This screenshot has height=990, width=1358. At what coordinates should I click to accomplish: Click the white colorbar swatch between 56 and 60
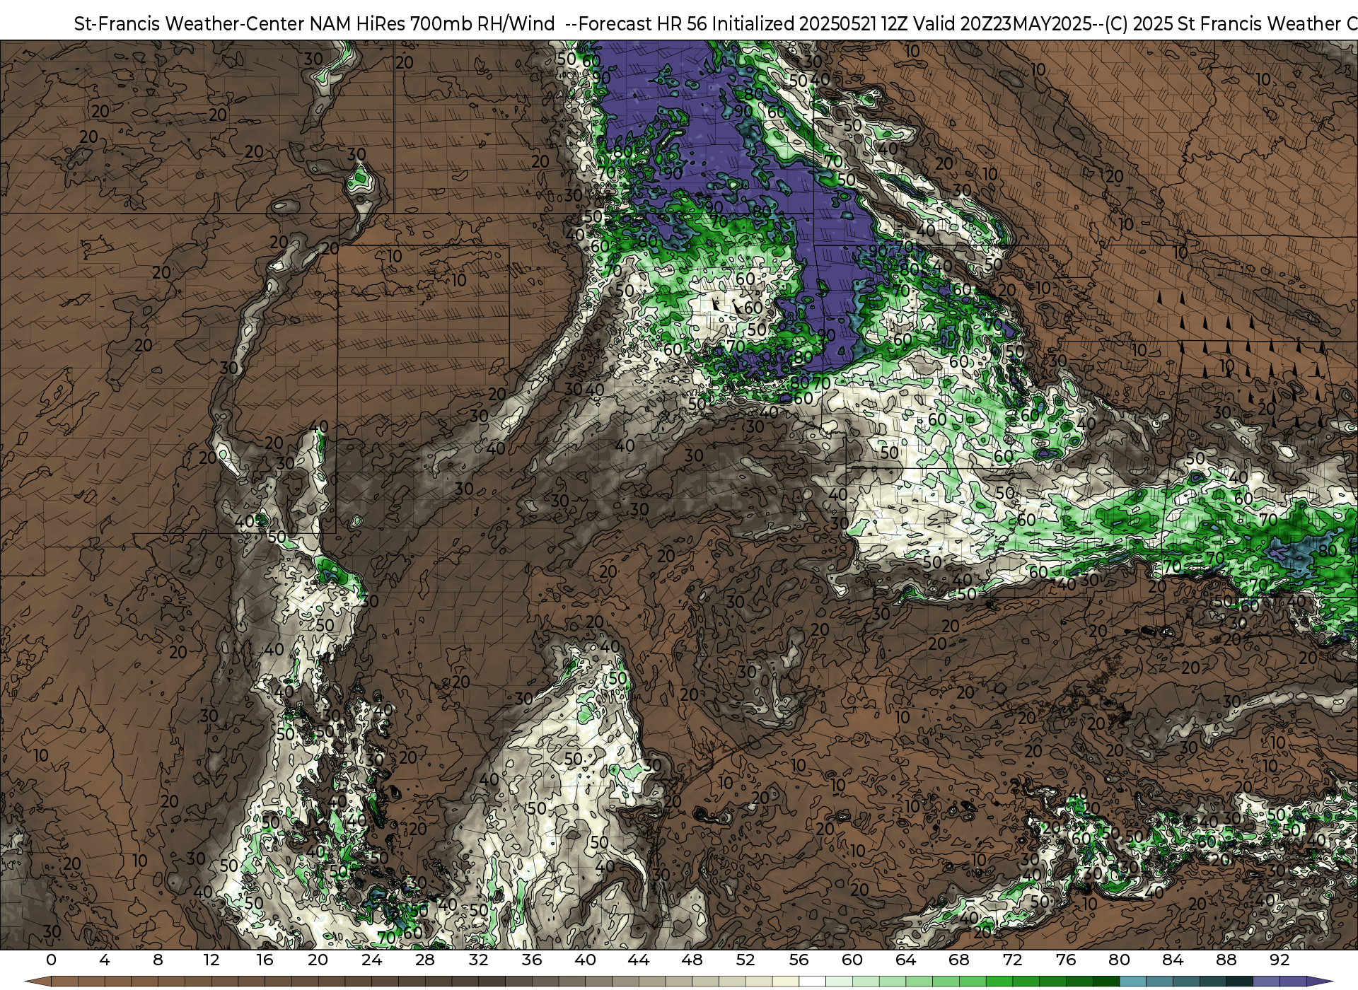(x=813, y=982)
